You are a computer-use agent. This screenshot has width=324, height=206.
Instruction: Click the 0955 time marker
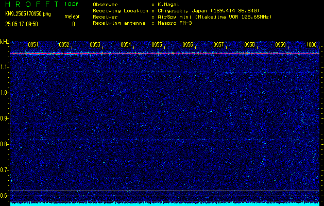point(157,45)
